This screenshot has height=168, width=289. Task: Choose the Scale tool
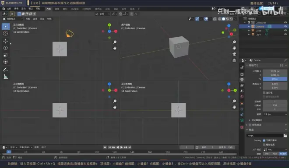pyautogui.click(x=6, y=55)
